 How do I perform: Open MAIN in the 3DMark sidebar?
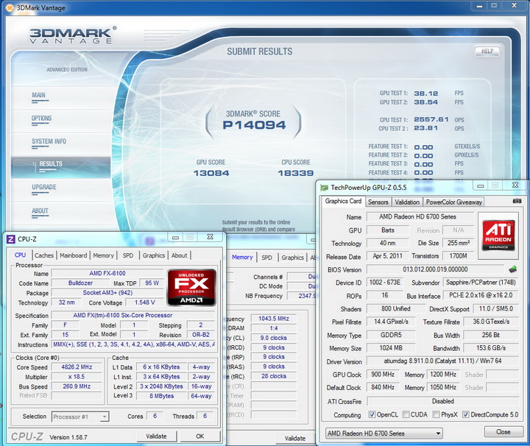click(x=38, y=95)
